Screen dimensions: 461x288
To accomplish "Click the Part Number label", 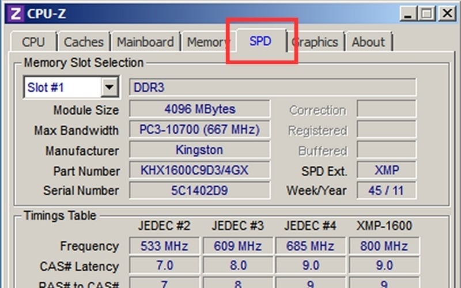I will click(86, 171).
